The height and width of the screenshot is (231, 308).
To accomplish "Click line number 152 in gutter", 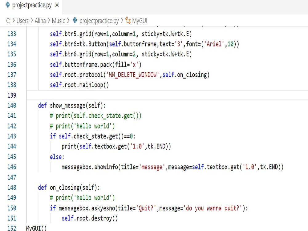I will click(12, 228).
